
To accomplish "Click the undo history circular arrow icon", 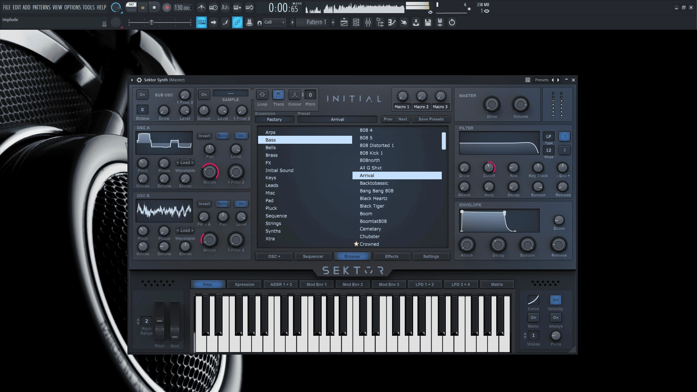I will pos(452,23).
